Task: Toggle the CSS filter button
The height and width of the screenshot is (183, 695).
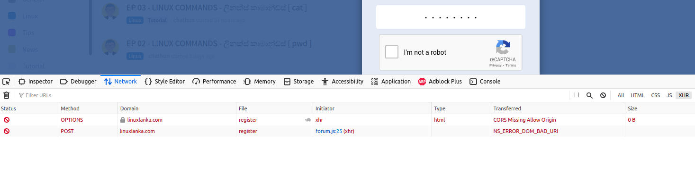Action: (x=655, y=95)
